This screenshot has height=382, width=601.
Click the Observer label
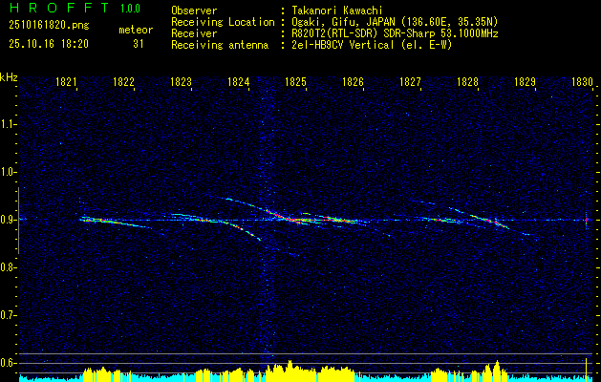194,11
